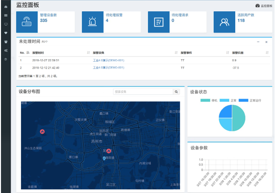Click the 2018-12-12 21:42:40 time cell
The width and height of the screenshot is (275, 193).
(46, 68)
